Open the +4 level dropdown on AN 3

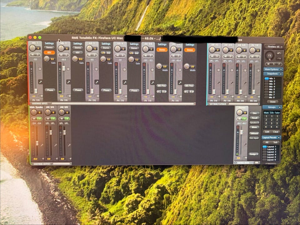103,53
